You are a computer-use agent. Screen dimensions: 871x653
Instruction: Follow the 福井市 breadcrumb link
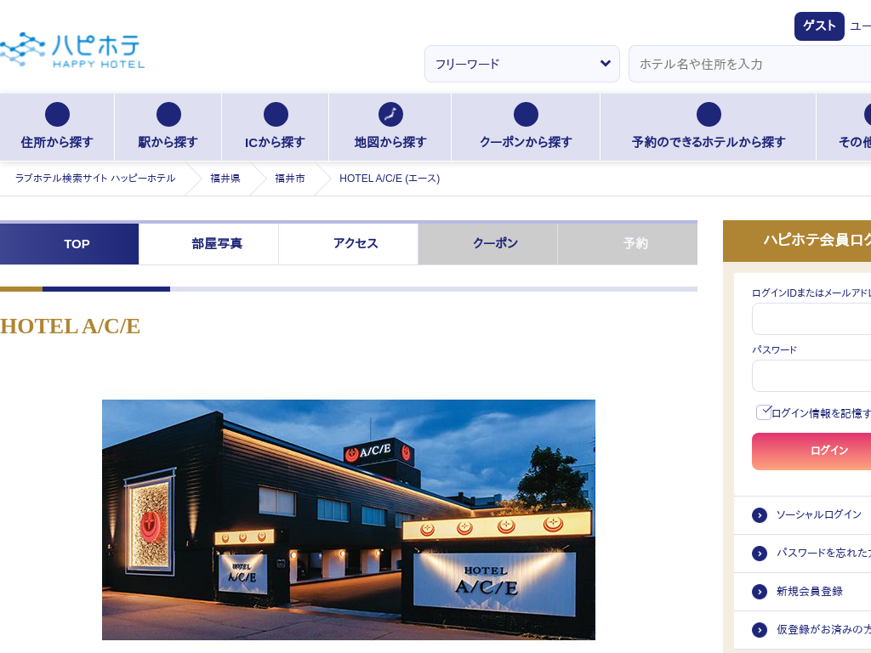click(290, 179)
